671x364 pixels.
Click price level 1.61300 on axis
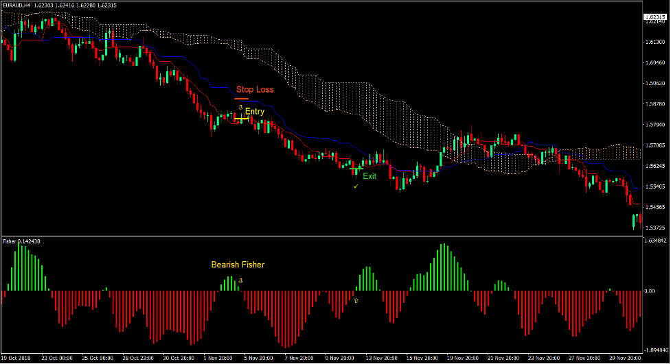pyautogui.click(x=655, y=42)
